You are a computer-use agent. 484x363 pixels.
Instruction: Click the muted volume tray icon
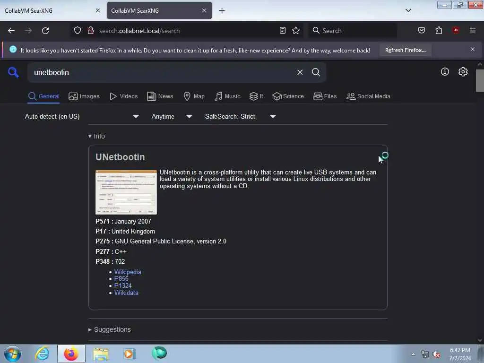click(436, 354)
